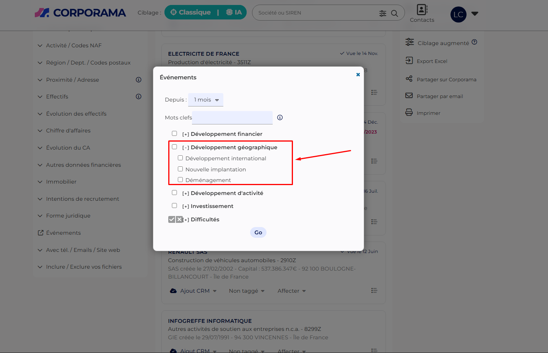Screen dimensions: 548x353
Task: Open search filter sliders icon
Action: [382, 13]
